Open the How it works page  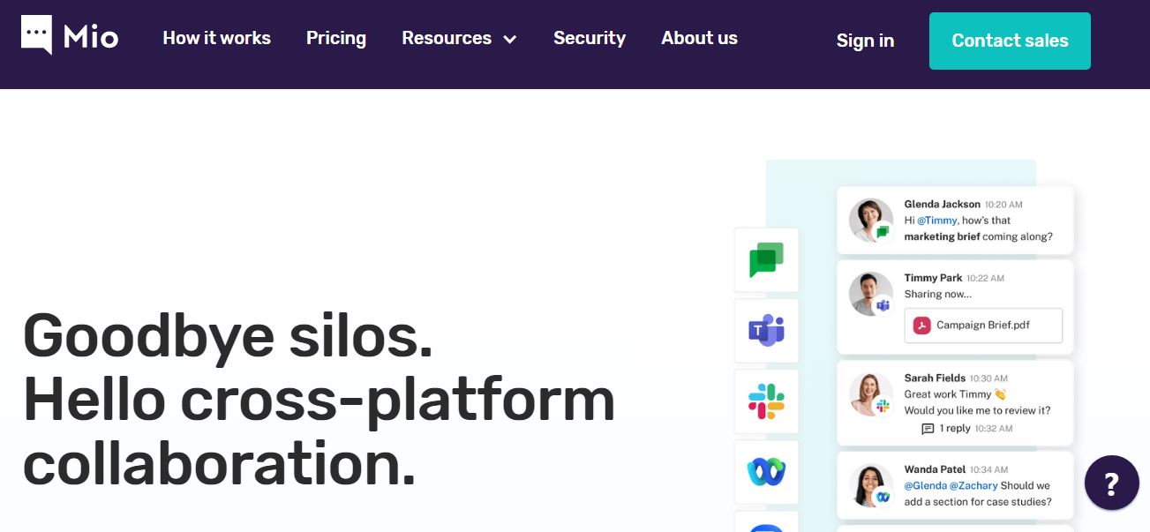pyautogui.click(x=216, y=38)
